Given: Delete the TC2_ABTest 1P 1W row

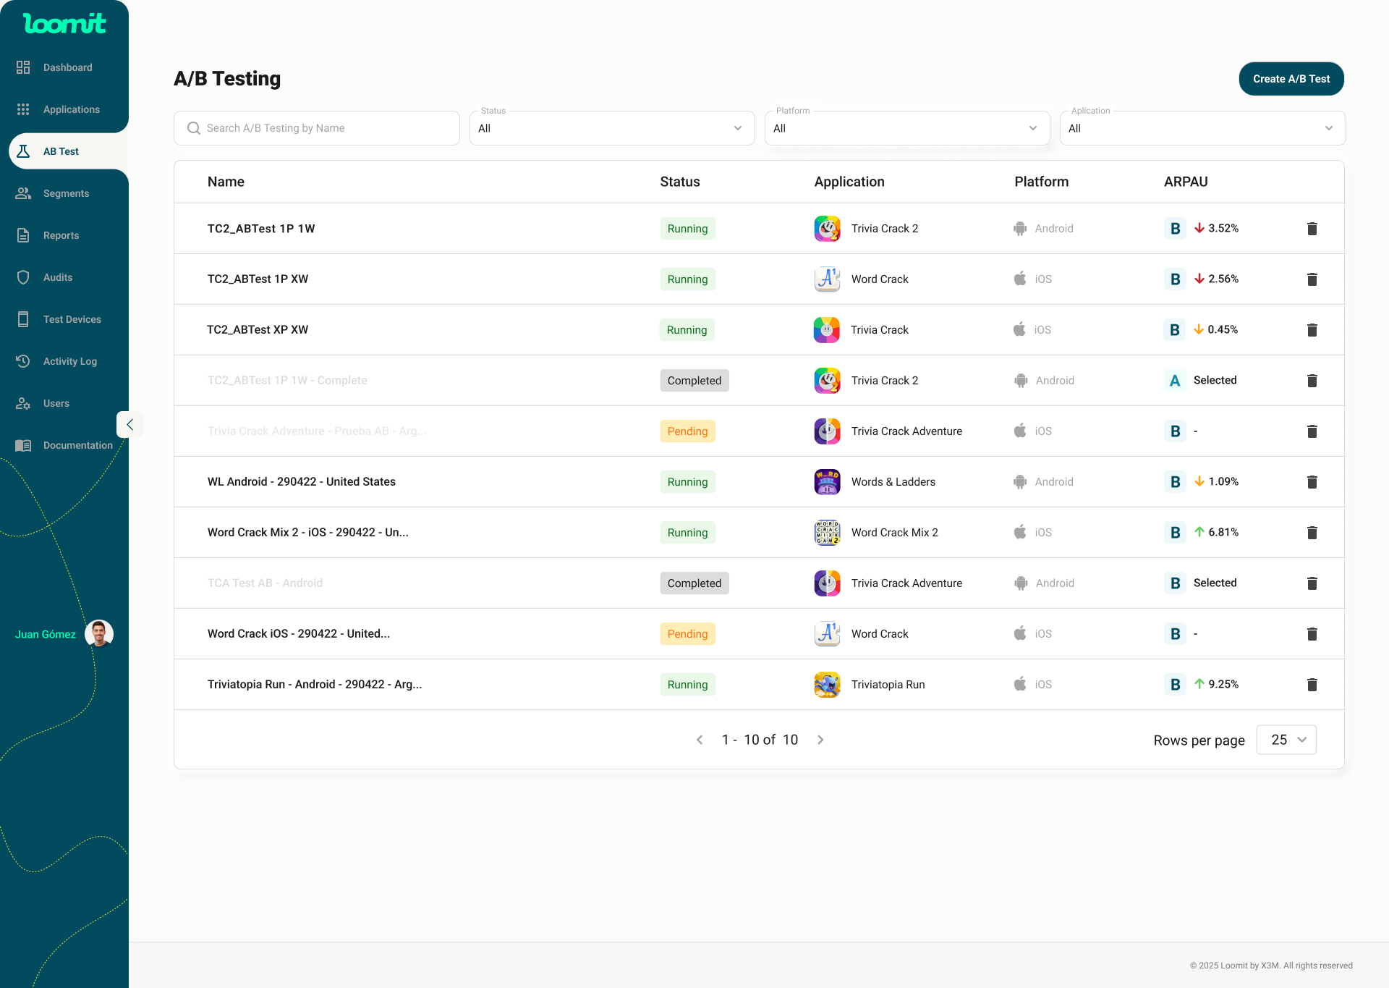Looking at the screenshot, I should pos(1312,229).
